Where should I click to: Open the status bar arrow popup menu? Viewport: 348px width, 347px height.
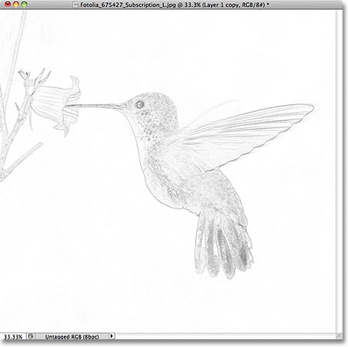112,336
